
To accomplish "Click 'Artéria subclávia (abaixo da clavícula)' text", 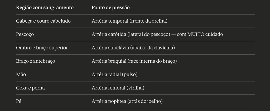I will click(x=133, y=48).
